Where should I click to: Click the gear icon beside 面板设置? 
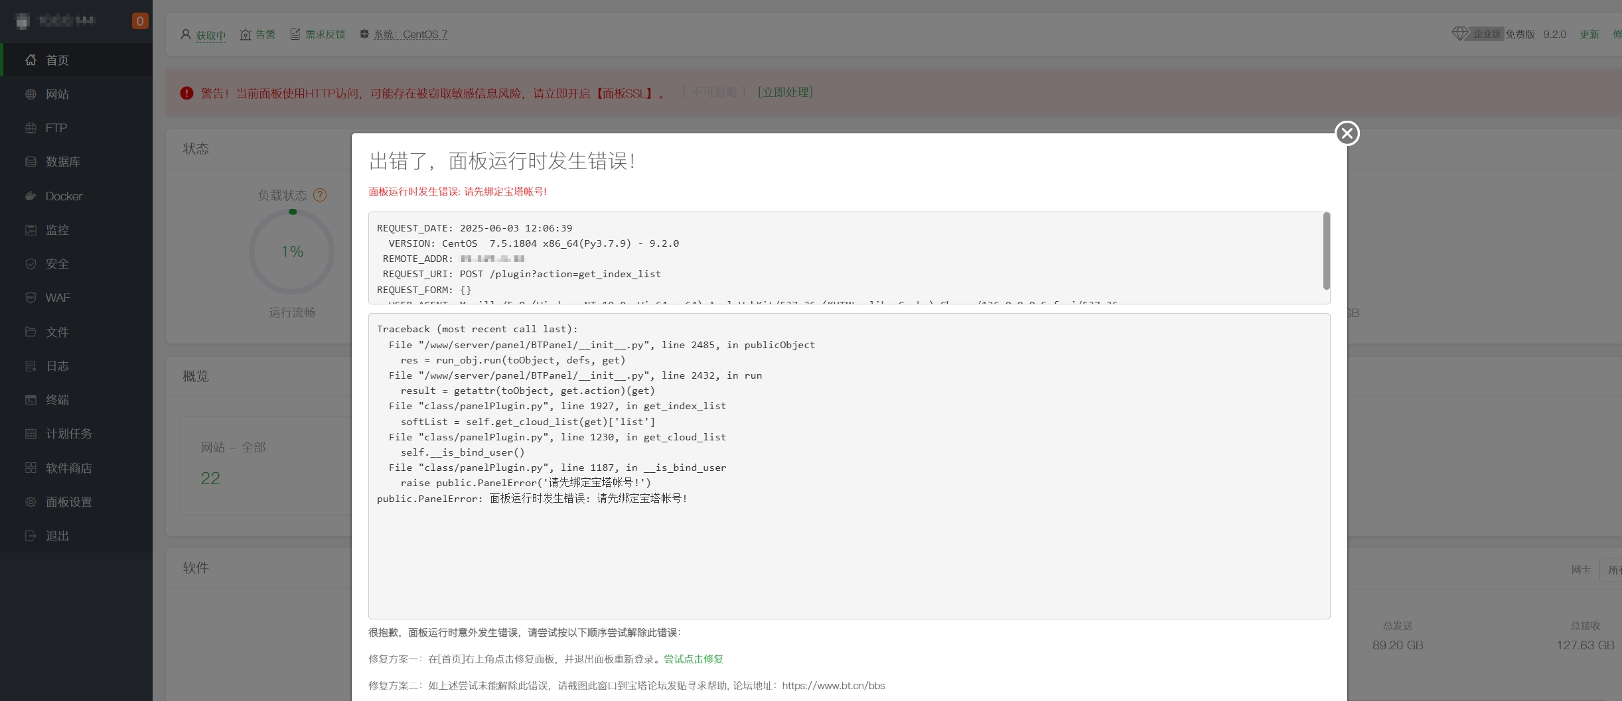pyautogui.click(x=31, y=502)
